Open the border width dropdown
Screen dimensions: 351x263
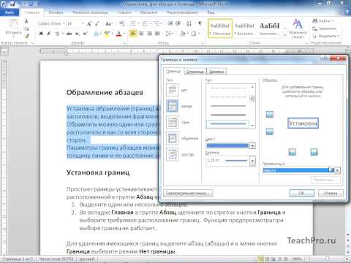point(253,161)
